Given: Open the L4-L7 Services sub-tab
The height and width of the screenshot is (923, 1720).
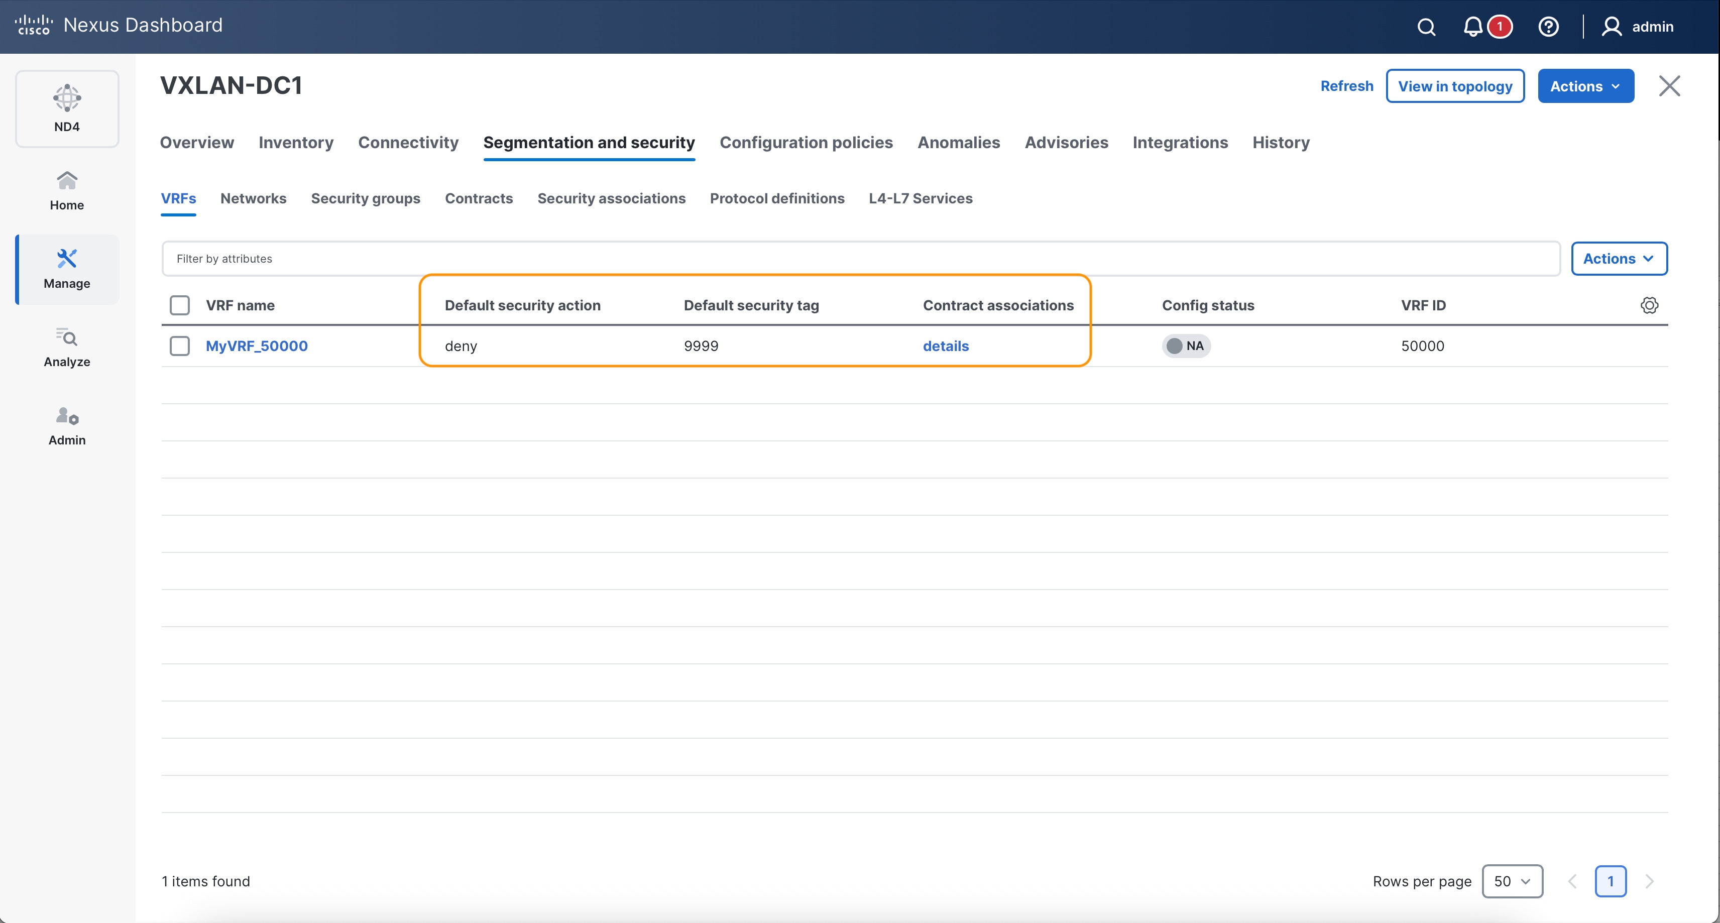Looking at the screenshot, I should coord(920,198).
